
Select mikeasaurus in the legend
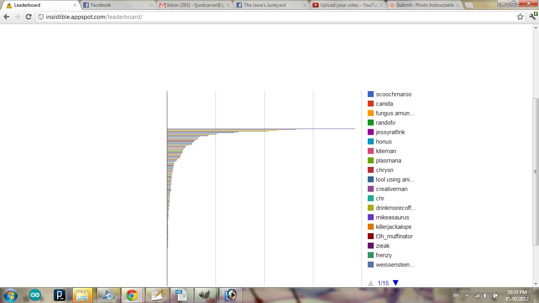[x=392, y=217]
